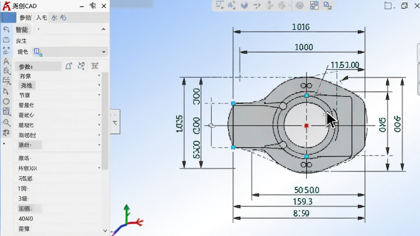This screenshot has height=236, width=420.
Task: Click the open box icon below the undo arrow
Action: (6, 40)
